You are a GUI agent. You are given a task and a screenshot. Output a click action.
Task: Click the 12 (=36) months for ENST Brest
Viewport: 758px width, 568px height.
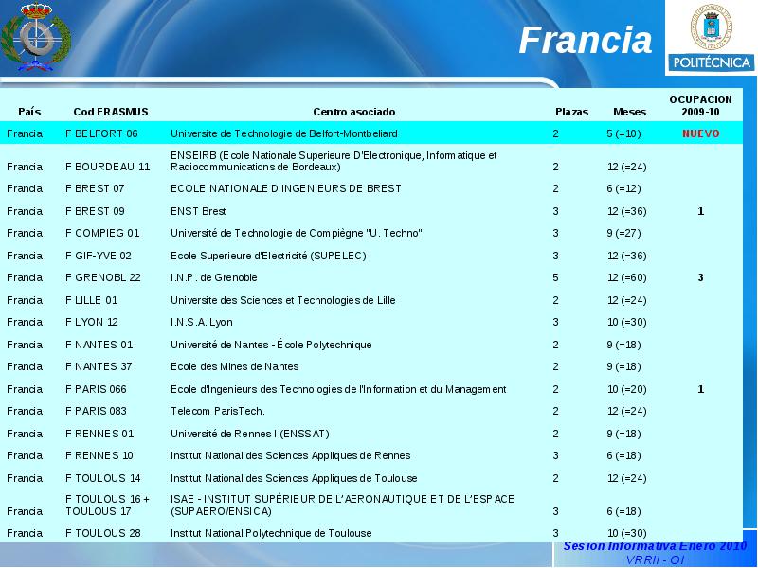[627, 211]
